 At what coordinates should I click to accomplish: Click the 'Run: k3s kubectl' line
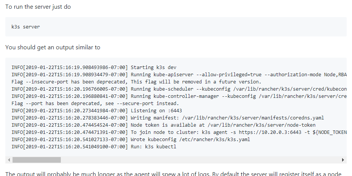click(94, 147)
